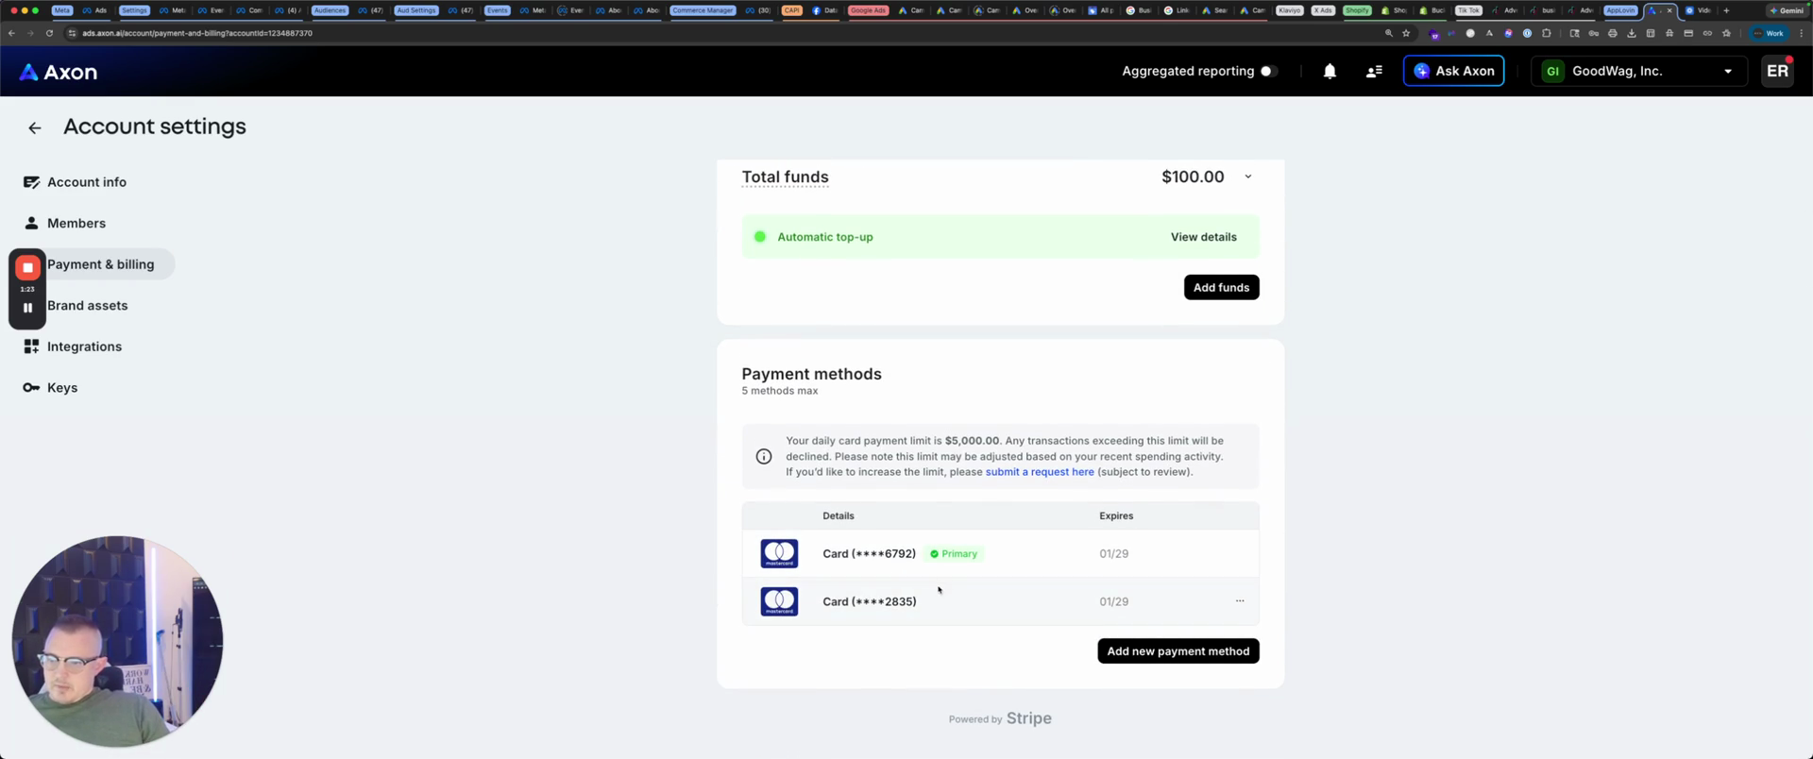Click the $100.00 total funds amount

tap(1193, 177)
